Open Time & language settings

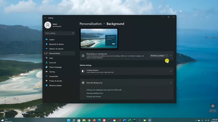(x=55, y=67)
